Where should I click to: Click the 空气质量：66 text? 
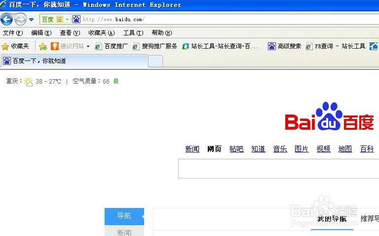coord(91,81)
